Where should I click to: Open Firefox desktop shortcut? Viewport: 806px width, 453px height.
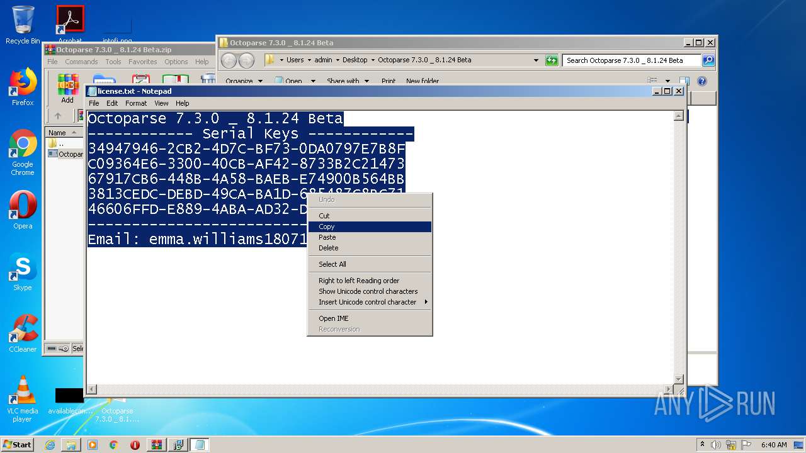tap(23, 87)
